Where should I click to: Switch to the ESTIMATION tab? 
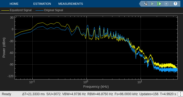point(42,4)
